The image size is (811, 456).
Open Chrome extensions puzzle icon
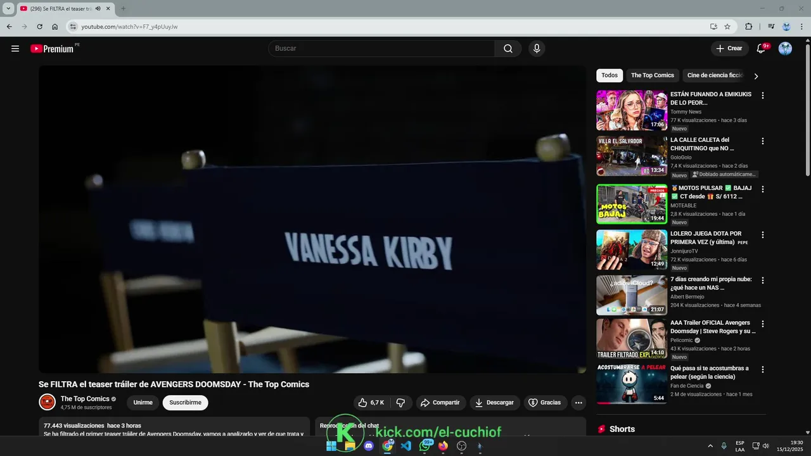pyautogui.click(x=749, y=27)
